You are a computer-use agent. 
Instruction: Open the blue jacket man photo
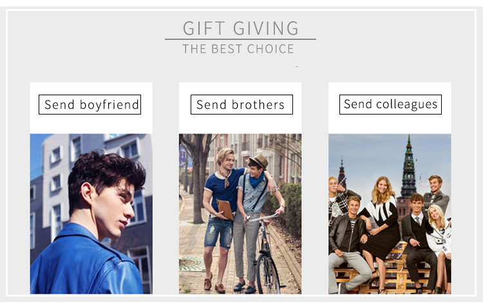pyautogui.click(x=91, y=214)
